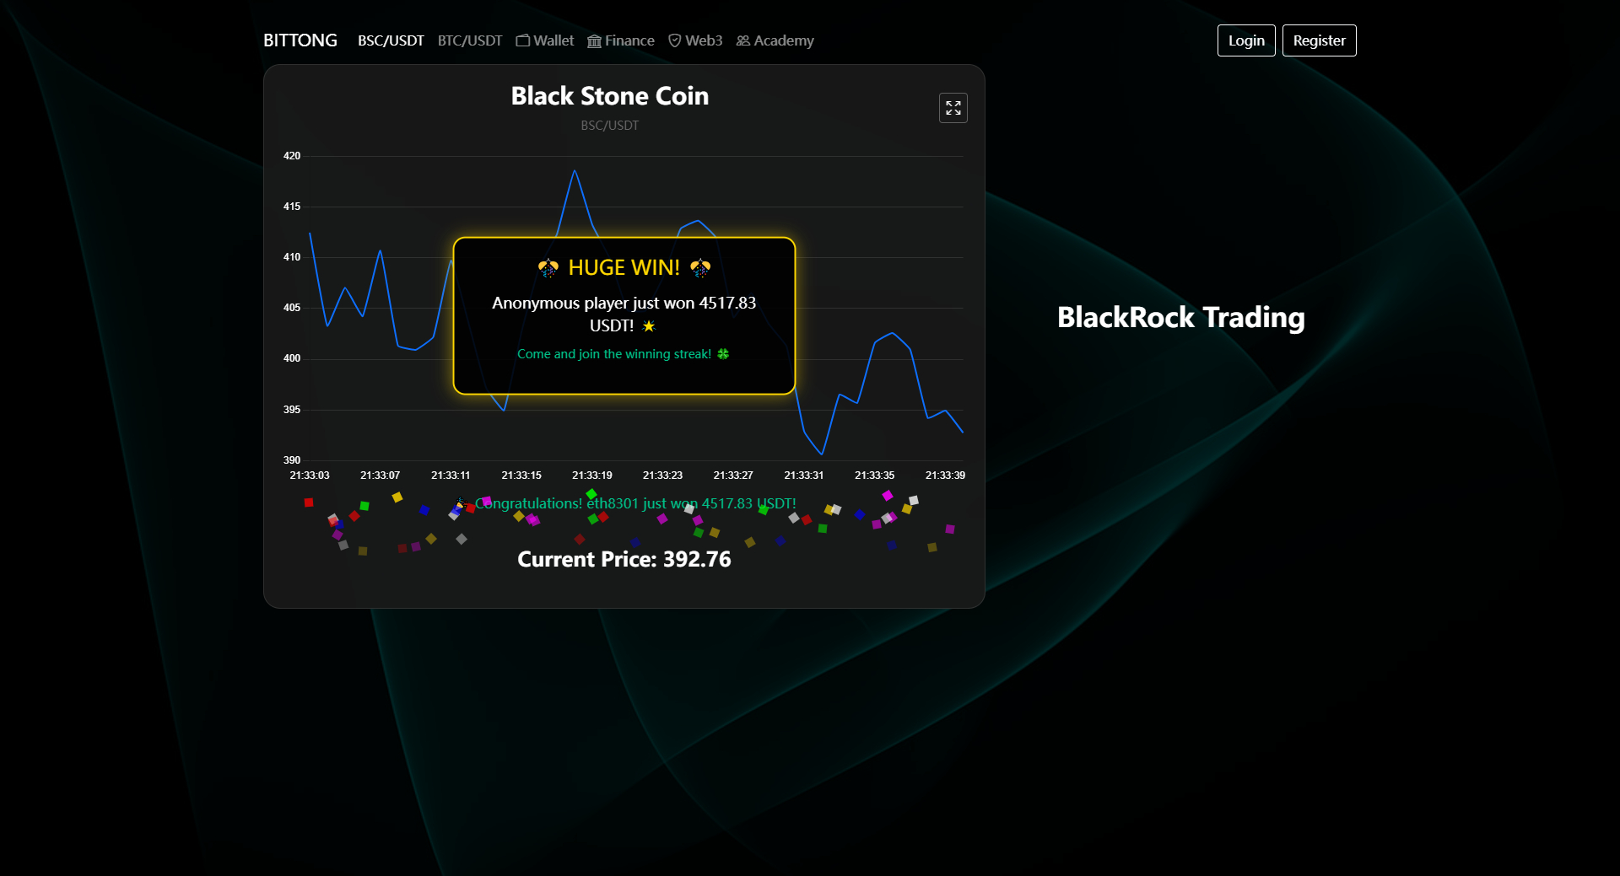Click the Web3 shield icon

675,40
